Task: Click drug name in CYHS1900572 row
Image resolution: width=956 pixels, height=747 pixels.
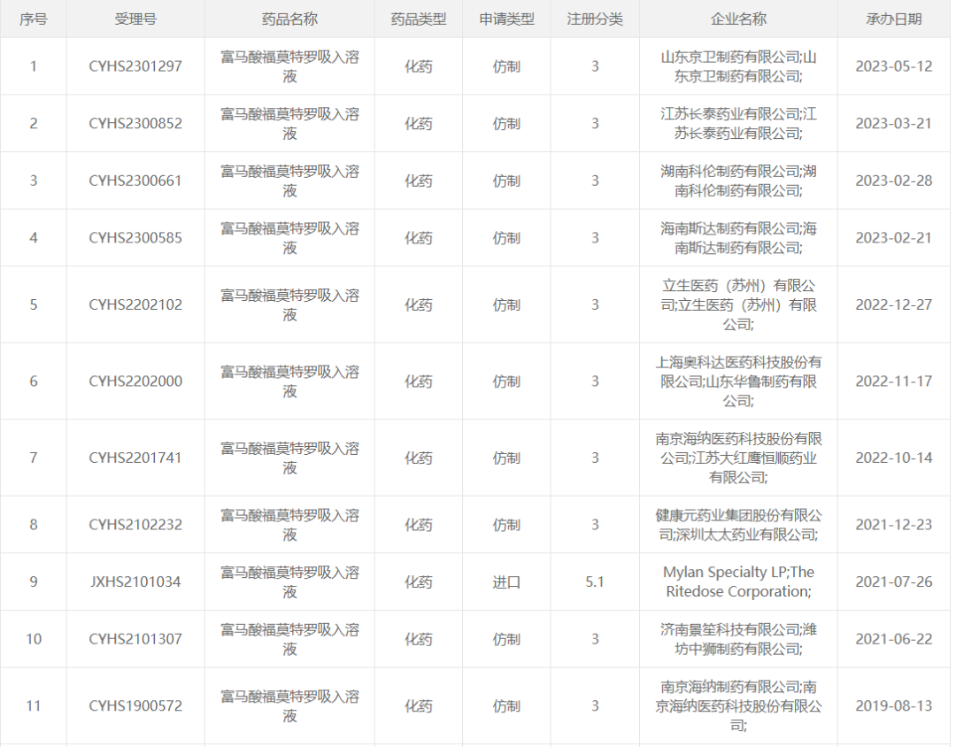Action: click(x=289, y=706)
